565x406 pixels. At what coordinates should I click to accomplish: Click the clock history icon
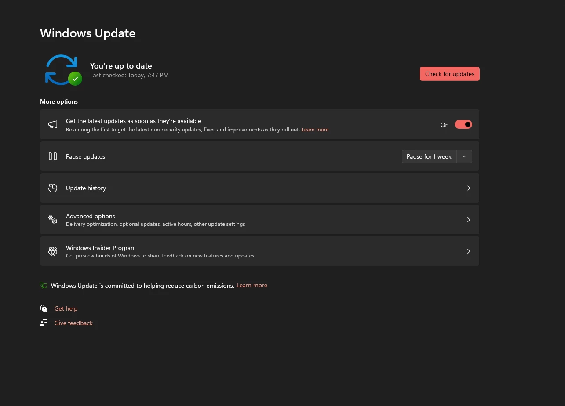pos(53,188)
